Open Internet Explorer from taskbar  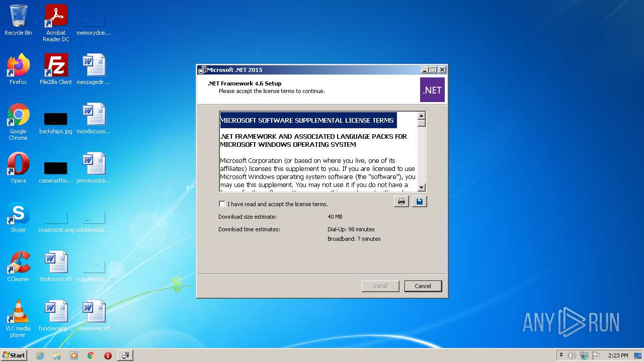(x=40, y=355)
